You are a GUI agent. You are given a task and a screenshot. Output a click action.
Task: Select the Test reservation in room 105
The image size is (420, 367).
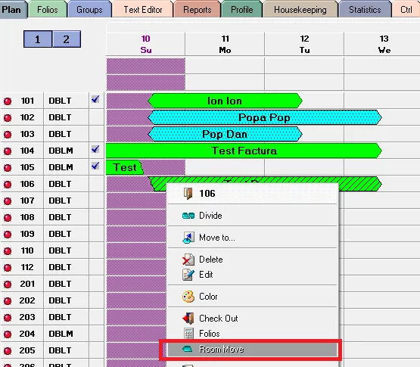coord(125,167)
